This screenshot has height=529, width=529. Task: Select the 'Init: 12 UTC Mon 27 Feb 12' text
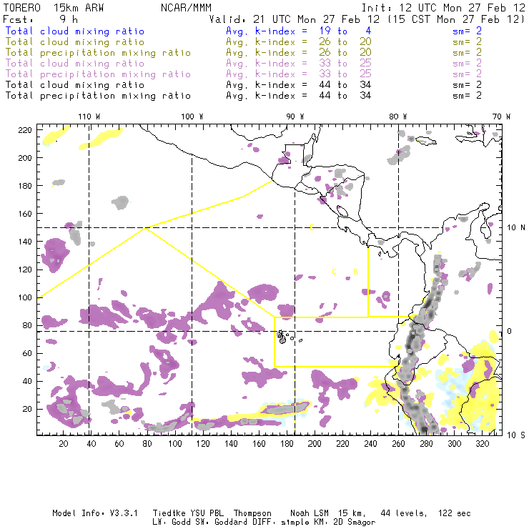tap(443, 8)
